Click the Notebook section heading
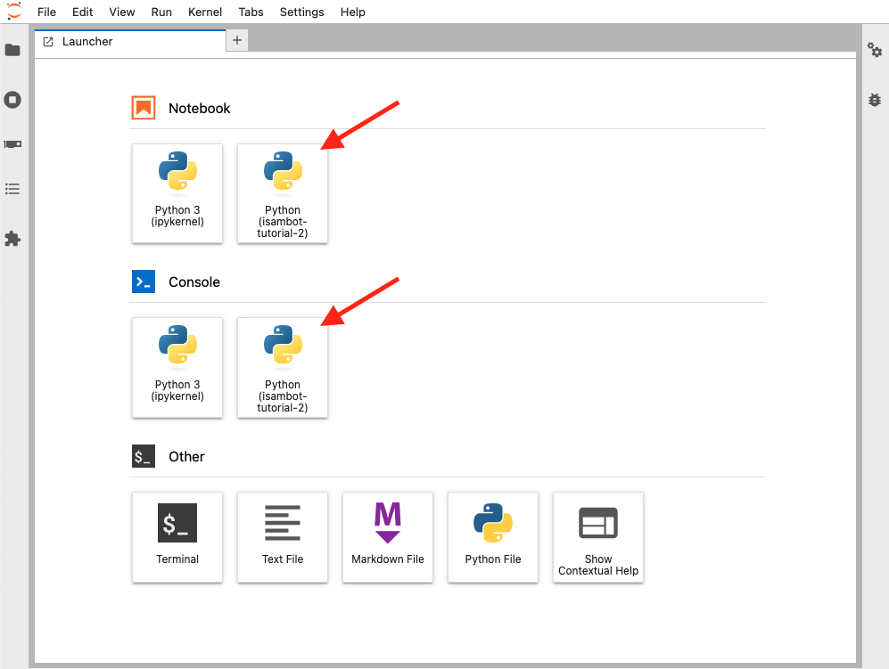889x669 pixels. [x=200, y=108]
